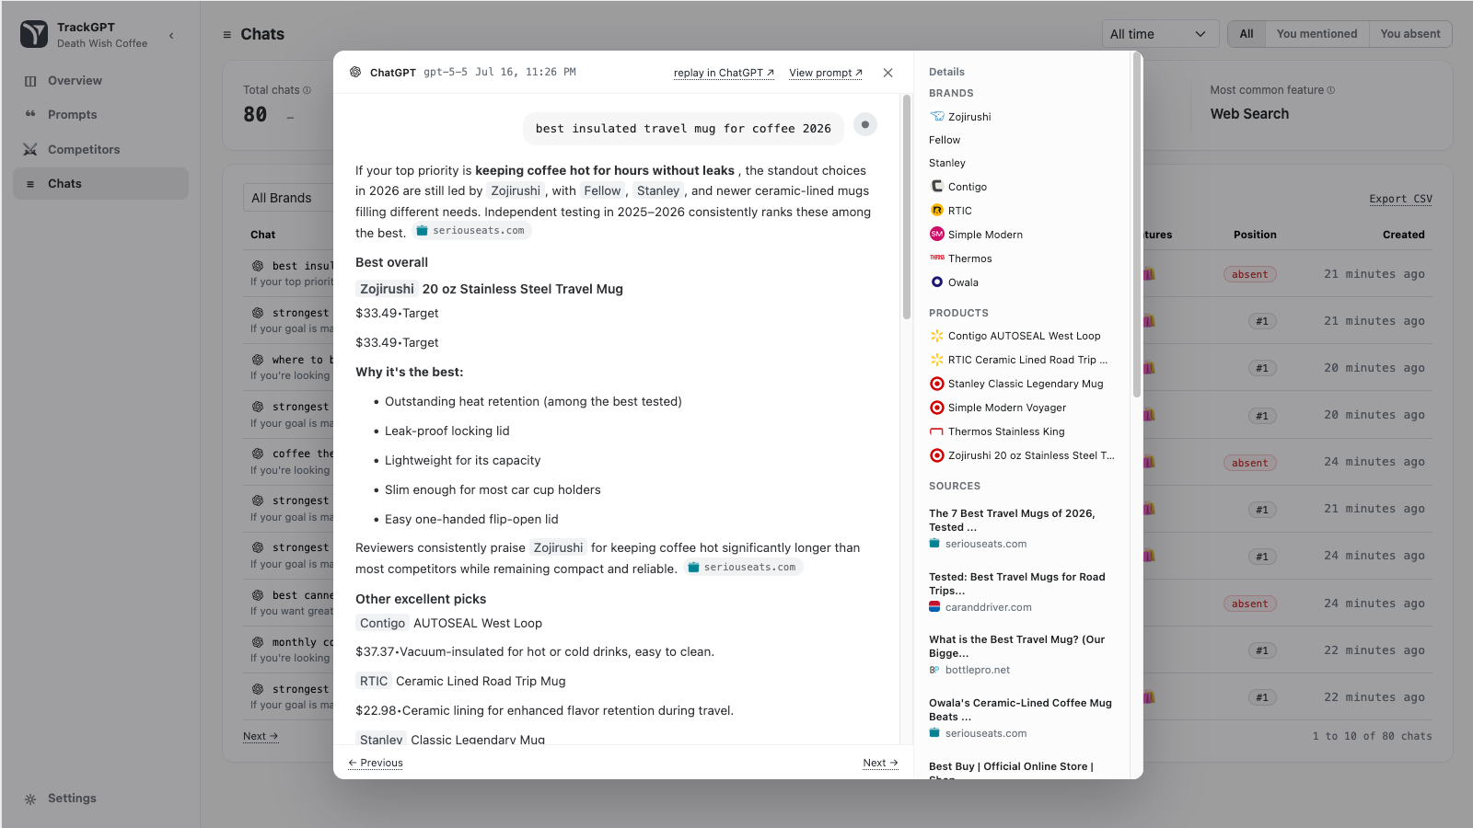This screenshot has width=1473, height=828.
Task: Collapse the sidebar with the chevron
Action: pyautogui.click(x=171, y=36)
